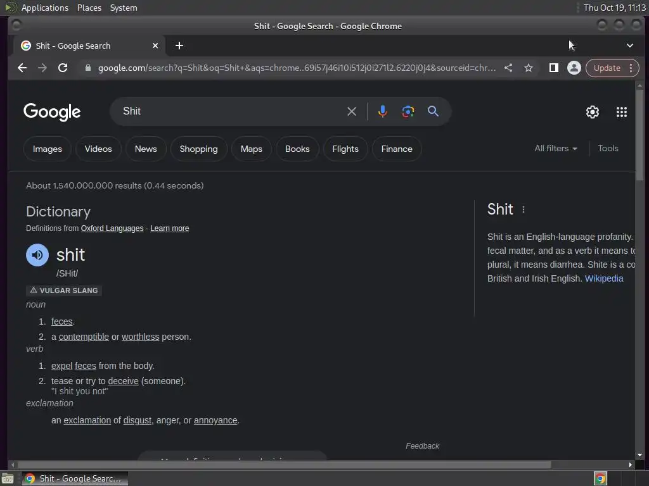Screen dimensions: 649x486
Task: Click the scroll right arrow
Action: 631,465
